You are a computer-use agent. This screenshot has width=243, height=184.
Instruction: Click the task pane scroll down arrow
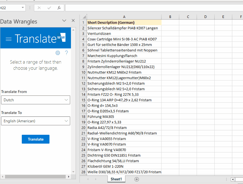coord(73,172)
